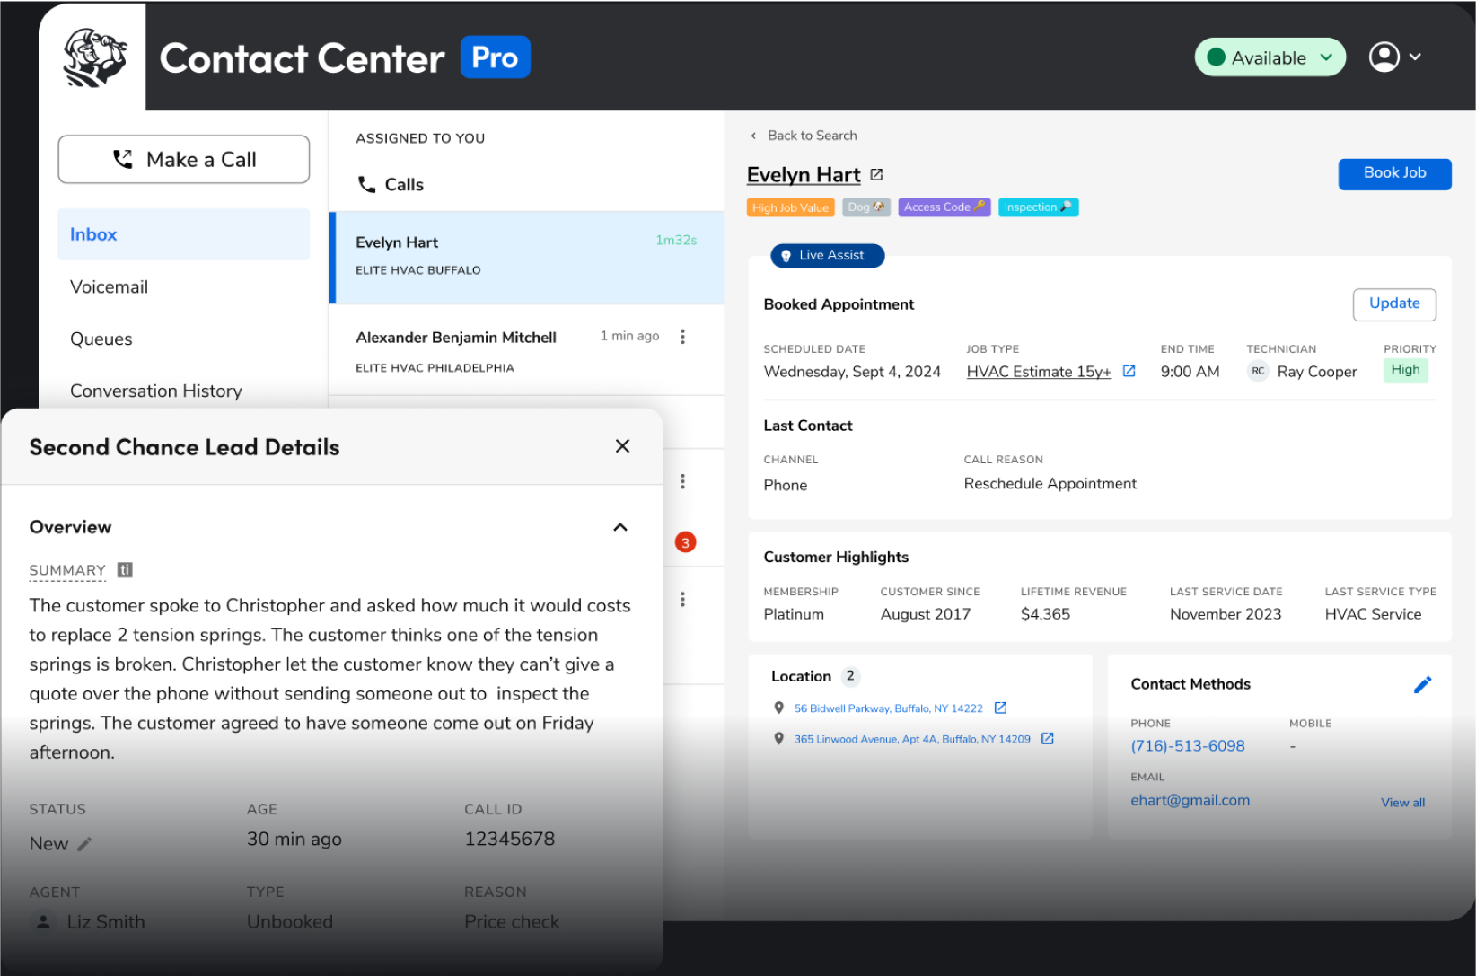1476x976 pixels.
Task: Click the Access Code tag
Action: point(944,207)
